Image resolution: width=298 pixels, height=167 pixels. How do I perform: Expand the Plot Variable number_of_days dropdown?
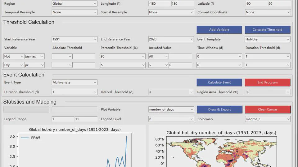coord(171,109)
